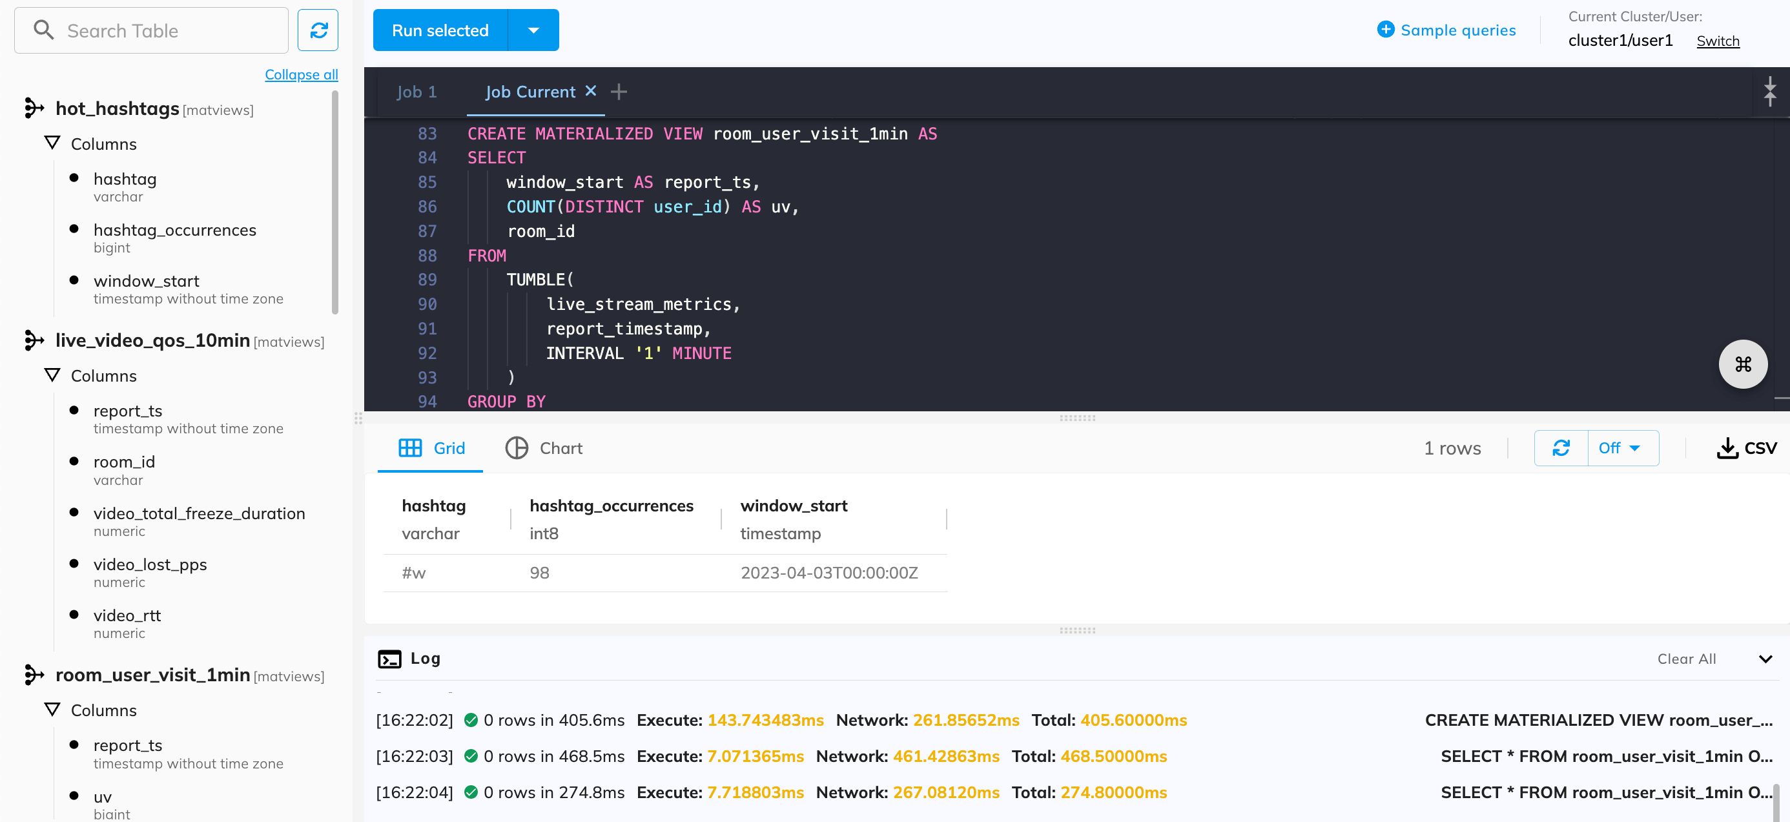
Task: Click Switch cluster/user link
Action: pos(1717,41)
